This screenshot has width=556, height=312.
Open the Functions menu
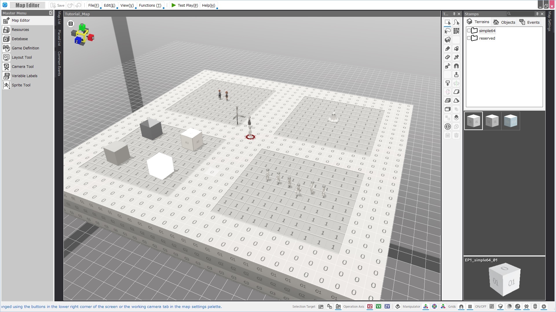click(150, 5)
